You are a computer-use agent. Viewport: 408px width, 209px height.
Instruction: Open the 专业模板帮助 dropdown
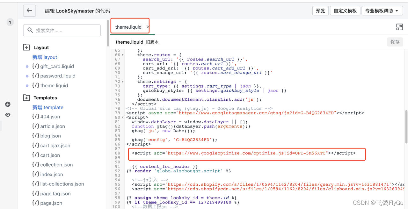tap(382, 11)
